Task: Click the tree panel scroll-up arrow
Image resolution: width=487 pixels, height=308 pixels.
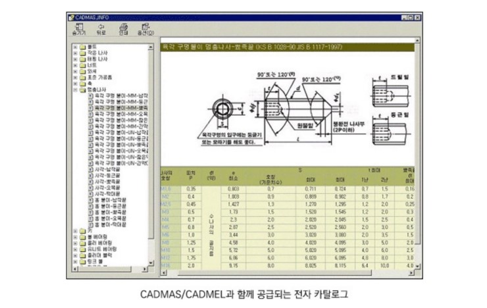Action: (151, 47)
